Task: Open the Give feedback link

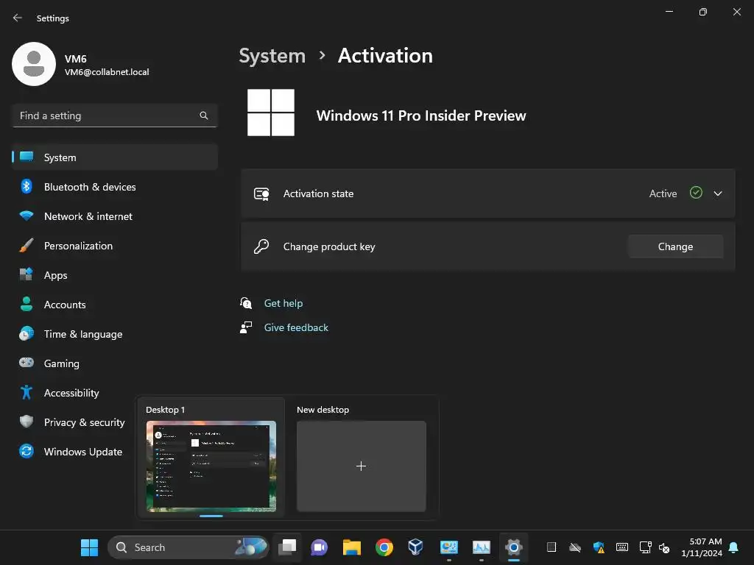Action: click(296, 327)
